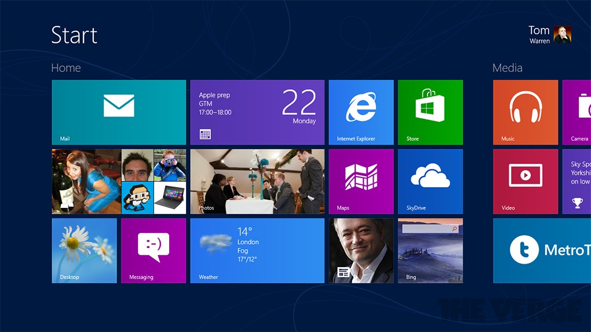This screenshot has height=332, width=591.
Task: Open the MetroTwit tile
Action: (x=542, y=250)
